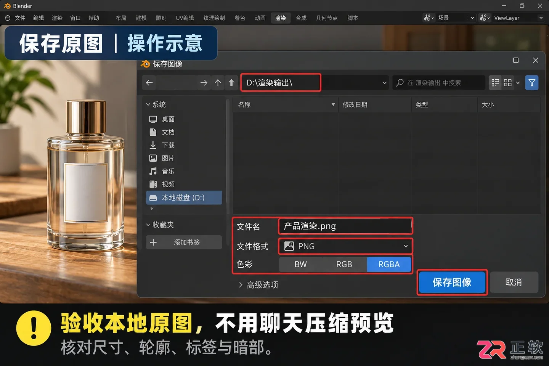Click the D:\渲染输出\ path field
This screenshot has width=549, height=366.
(x=281, y=83)
